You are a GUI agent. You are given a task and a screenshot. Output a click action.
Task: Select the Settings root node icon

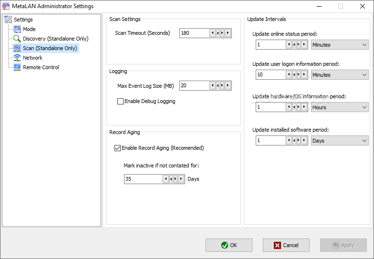click(x=8, y=19)
